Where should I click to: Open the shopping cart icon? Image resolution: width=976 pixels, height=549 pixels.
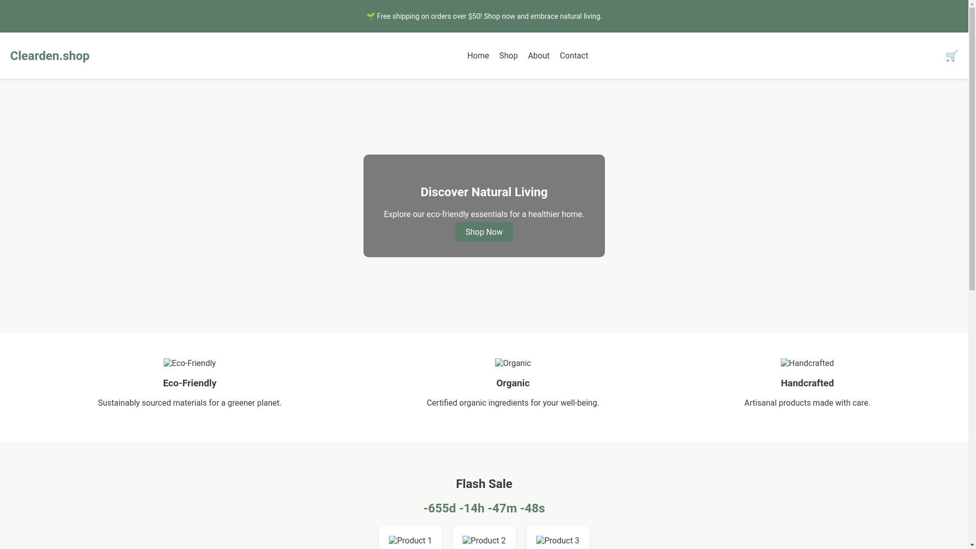(951, 56)
